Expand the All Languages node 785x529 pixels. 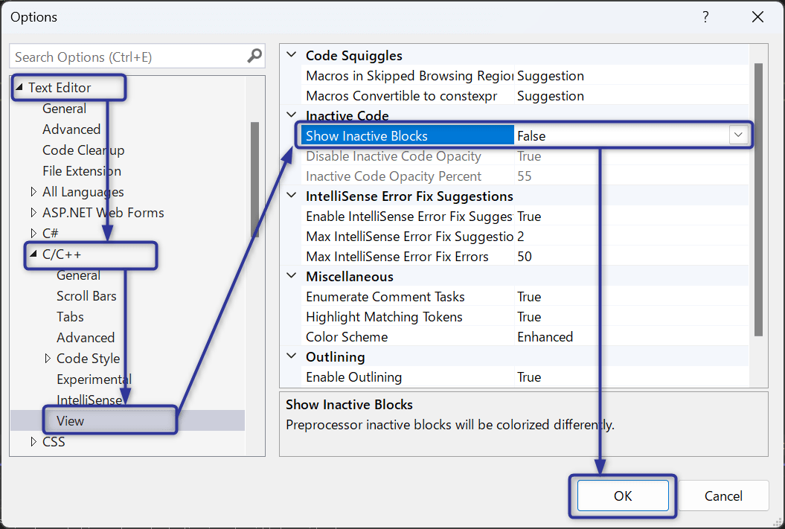(34, 191)
